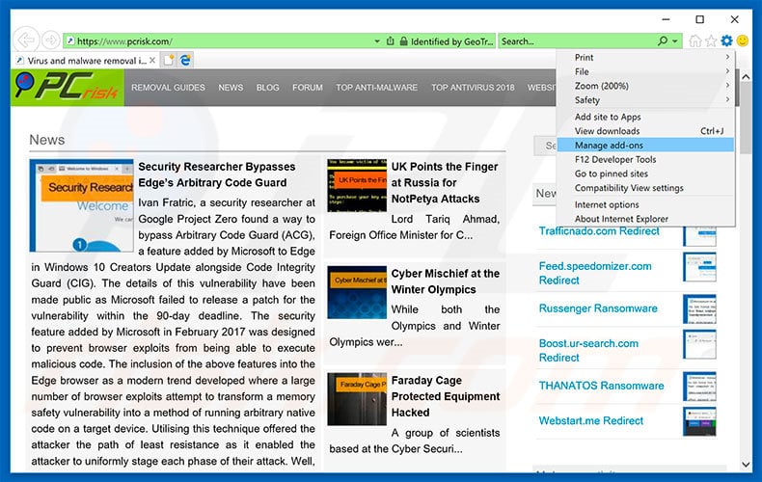Click Identified by GeoTr... certificate label

click(x=451, y=41)
